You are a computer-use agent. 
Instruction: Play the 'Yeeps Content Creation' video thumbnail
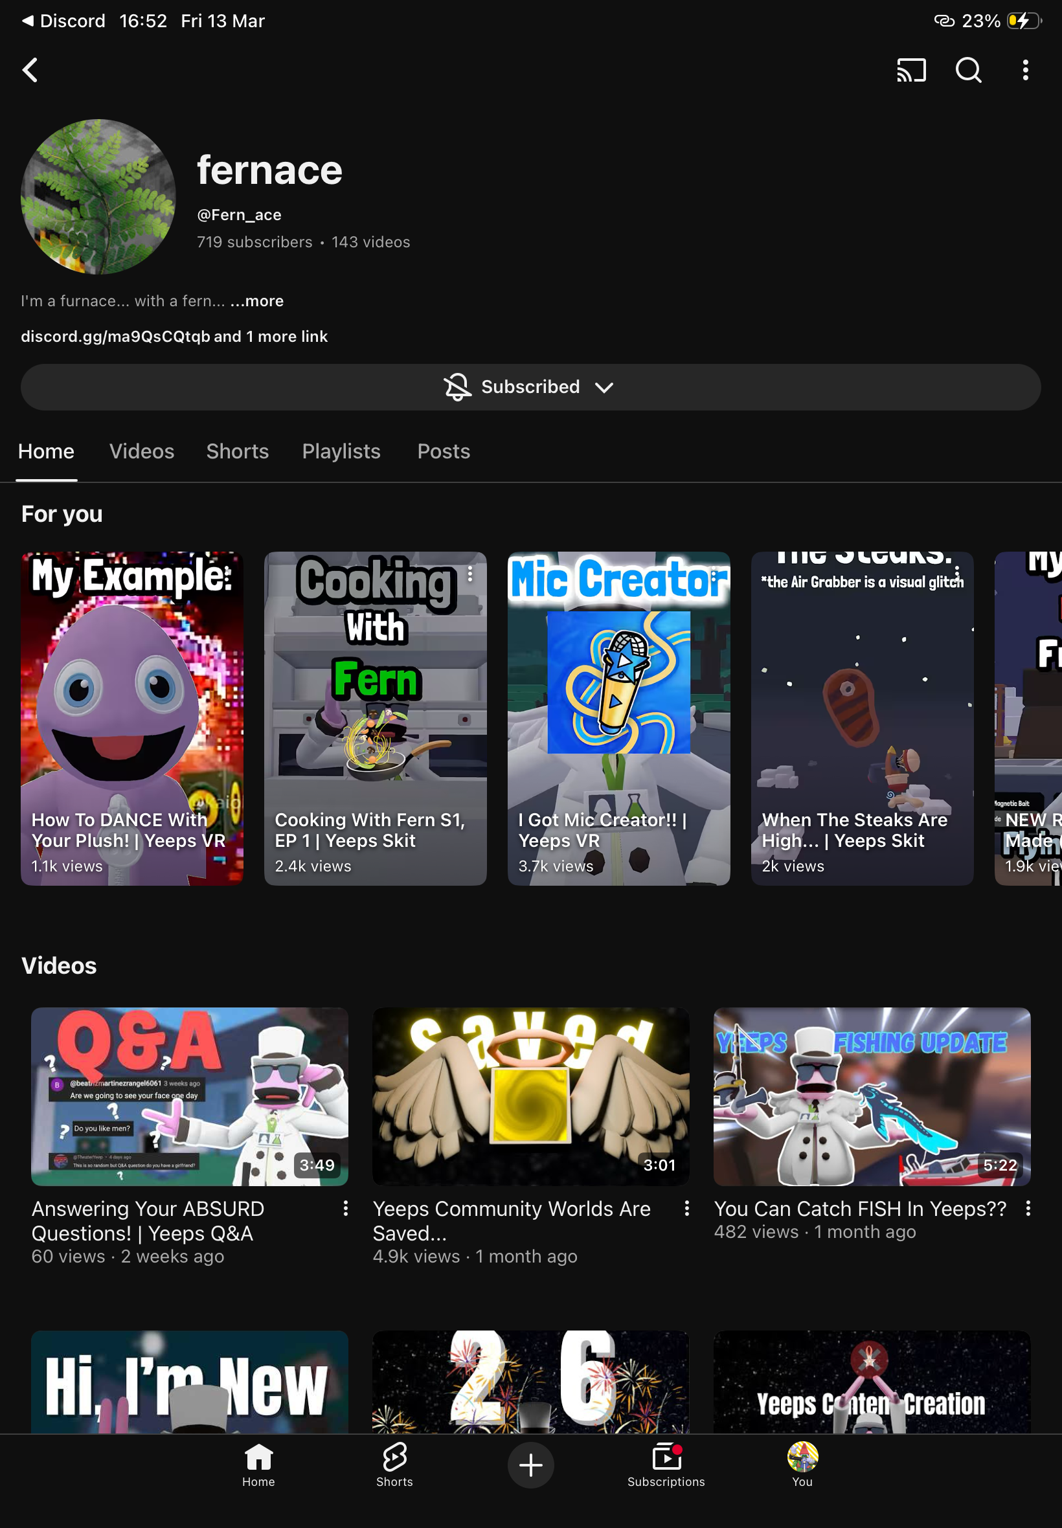[x=872, y=1382]
